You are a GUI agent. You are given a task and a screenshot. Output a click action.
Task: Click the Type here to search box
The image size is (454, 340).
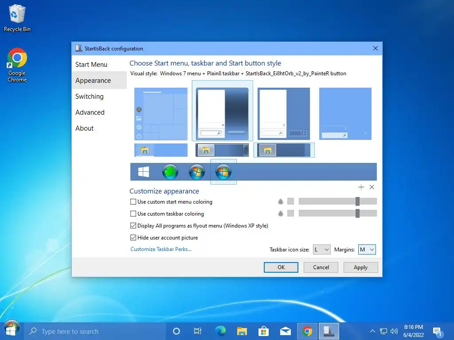[x=95, y=331]
